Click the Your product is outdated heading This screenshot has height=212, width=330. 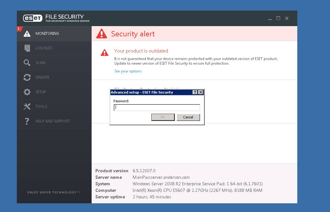pos(141,51)
